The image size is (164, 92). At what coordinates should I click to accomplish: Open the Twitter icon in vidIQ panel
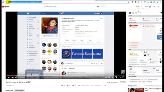point(136,13)
